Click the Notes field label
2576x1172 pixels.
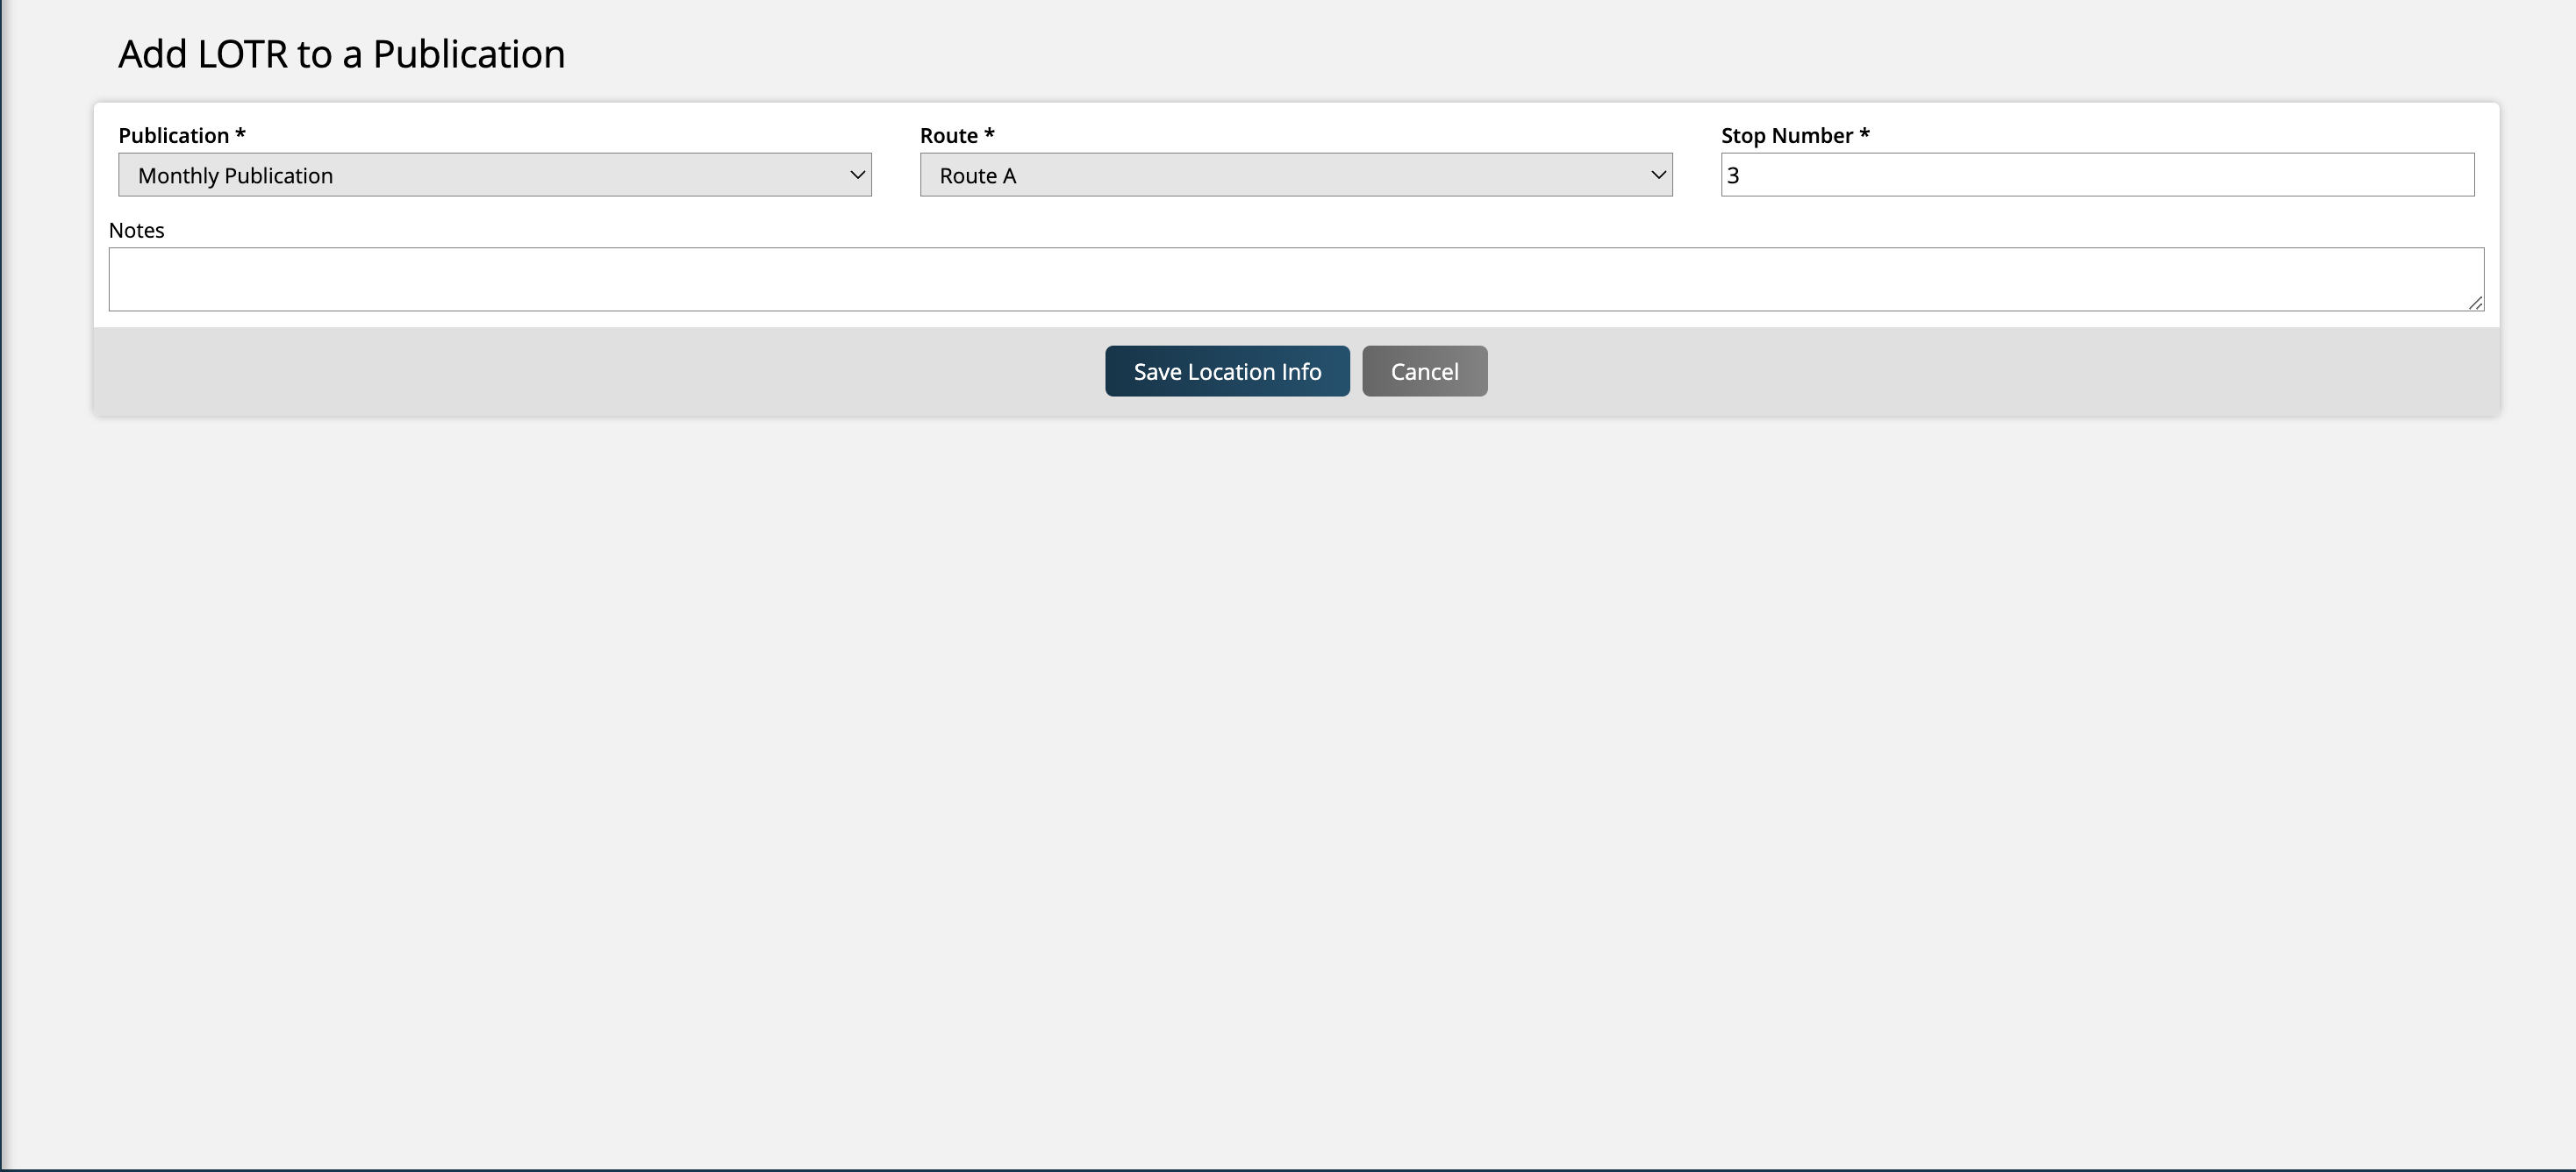tap(136, 230)
